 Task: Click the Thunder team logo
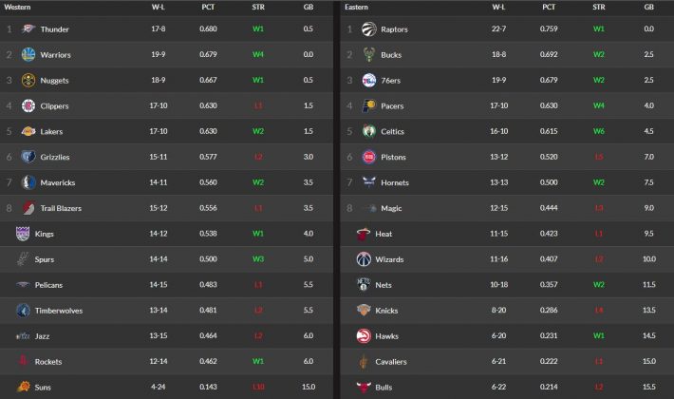[x=28, y=29]
